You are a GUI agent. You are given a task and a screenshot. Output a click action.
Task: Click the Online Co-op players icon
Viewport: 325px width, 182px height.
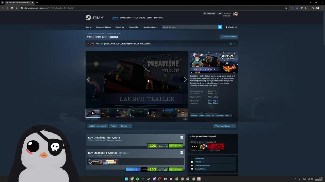pyautogui.click(x=192, y=162)
